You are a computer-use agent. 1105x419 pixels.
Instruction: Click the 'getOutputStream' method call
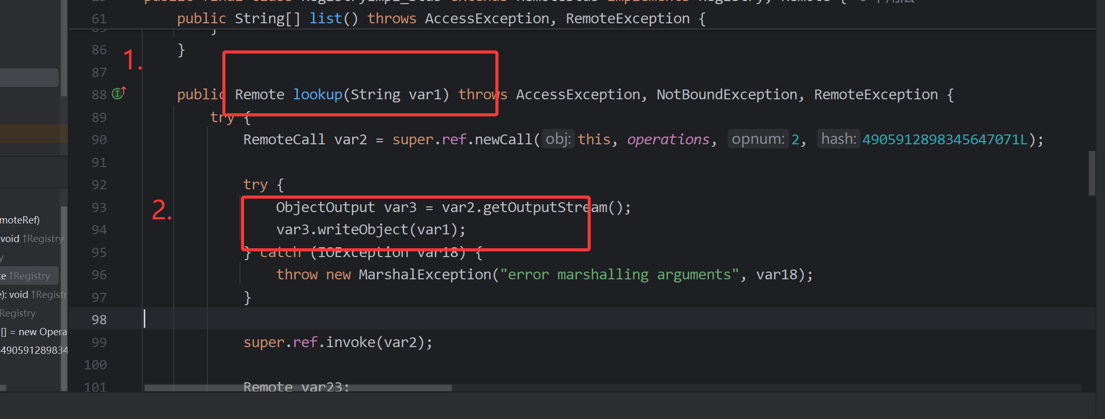[x=545, y=207]
